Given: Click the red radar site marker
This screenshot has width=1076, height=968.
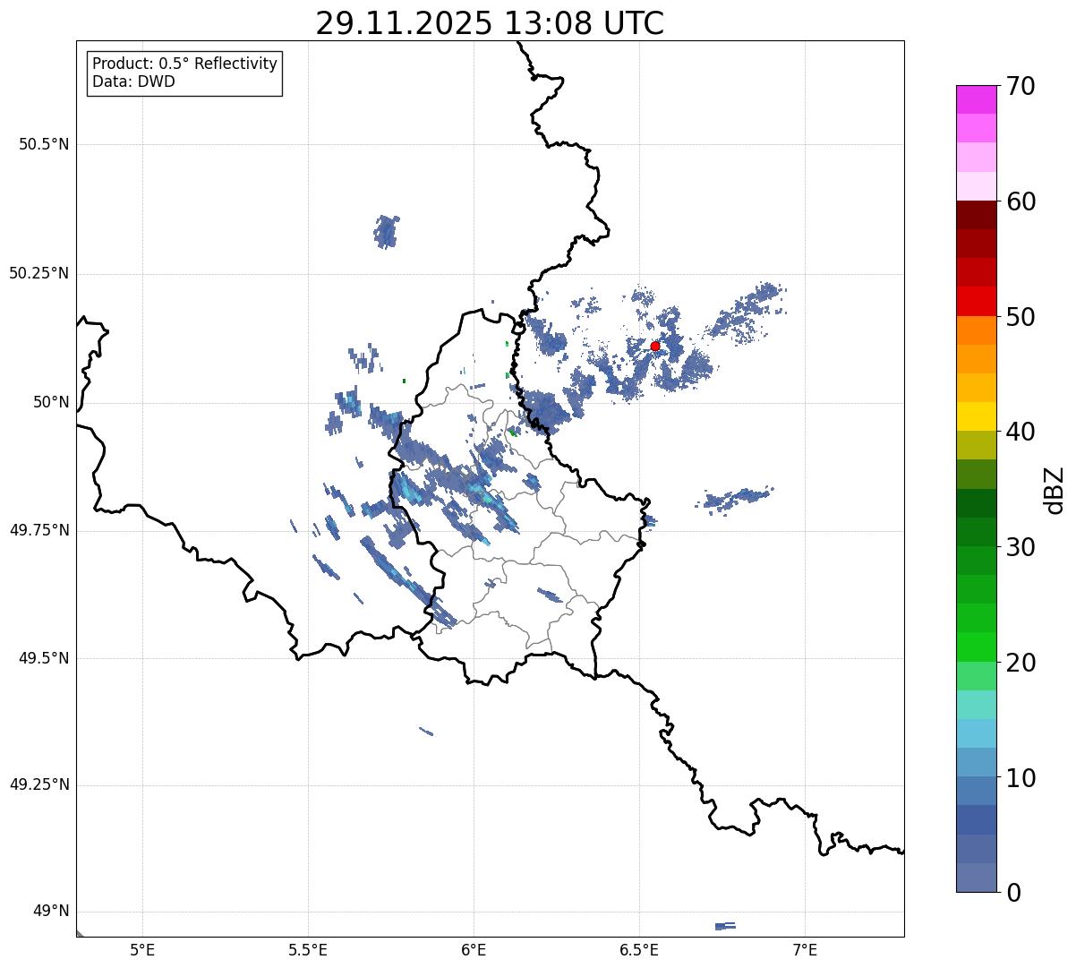Looking at the screenshot, I should coord(655,347).
